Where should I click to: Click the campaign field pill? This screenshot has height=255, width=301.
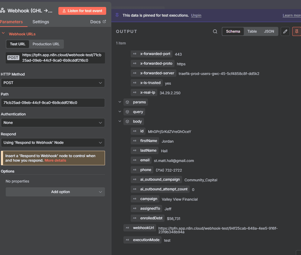coord(145,199)
